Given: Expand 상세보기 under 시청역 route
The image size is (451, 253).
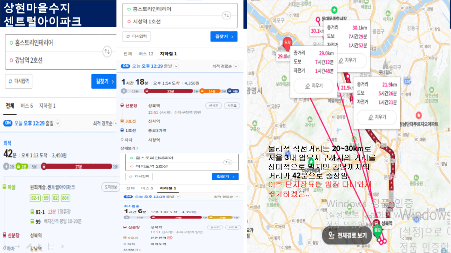Looking at the screenshot, I should pyautogui.click(x=129, y=148).
